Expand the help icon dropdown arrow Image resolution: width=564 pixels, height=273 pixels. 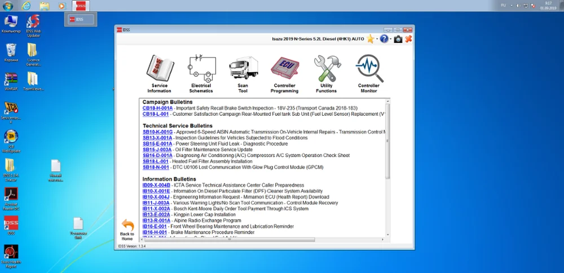[x=391, y=39]
